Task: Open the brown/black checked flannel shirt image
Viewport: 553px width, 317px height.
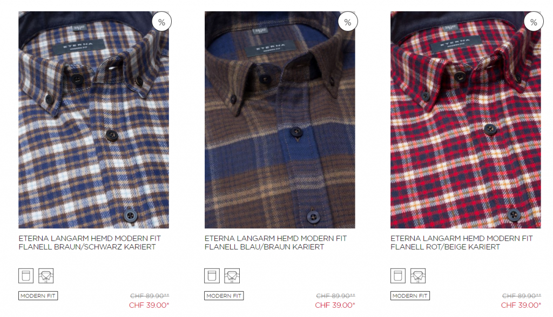Action: coord(93,120)
